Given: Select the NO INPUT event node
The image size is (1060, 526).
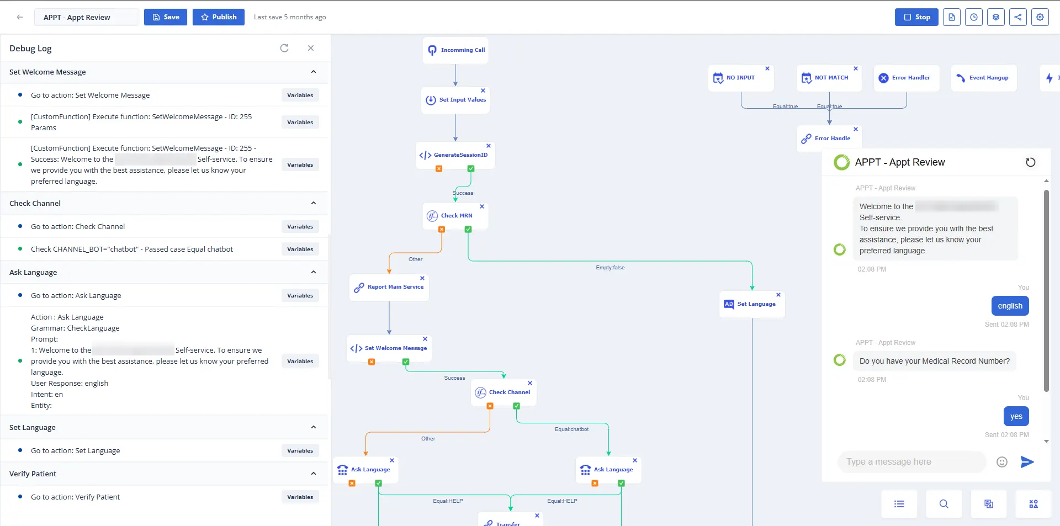Looking at the screenshot, I should pyautogui.click(x=740, y=78).
